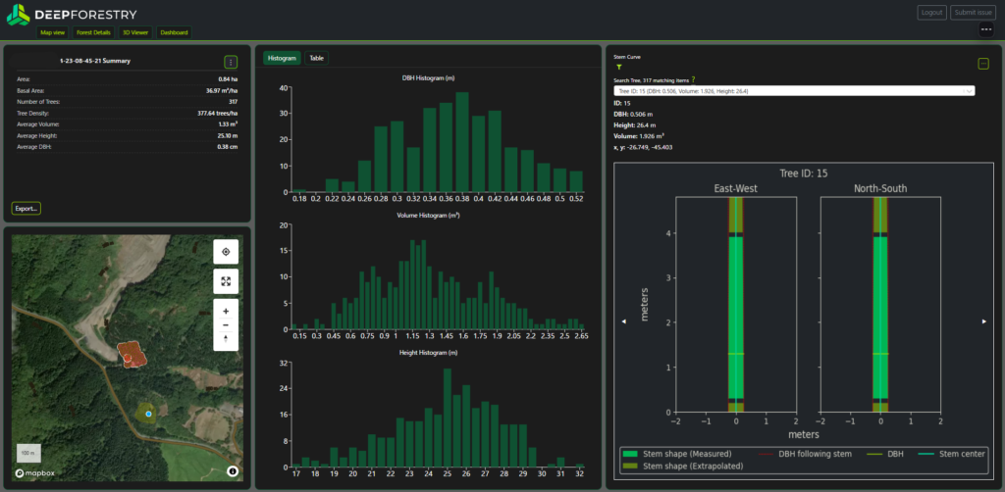1005x492 pixels.
Task: Open the Summary panel three-dot menu
Action: pos(231,62)
